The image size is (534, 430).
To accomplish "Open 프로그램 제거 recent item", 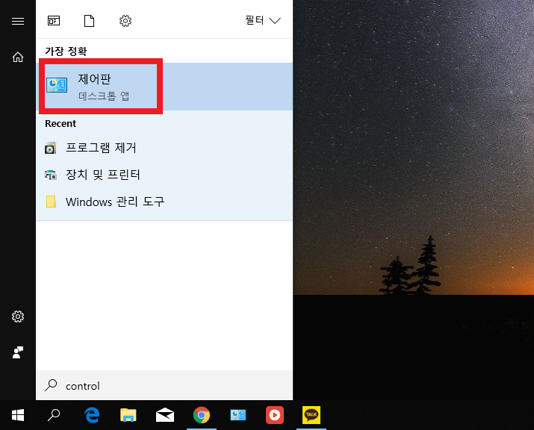I will click(x=164, y=148).
